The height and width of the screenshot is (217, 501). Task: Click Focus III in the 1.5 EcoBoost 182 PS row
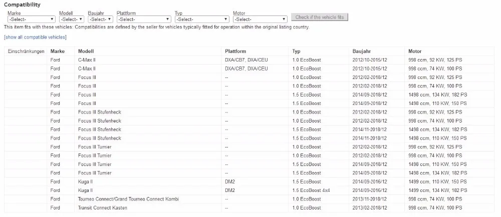[87, 94]
